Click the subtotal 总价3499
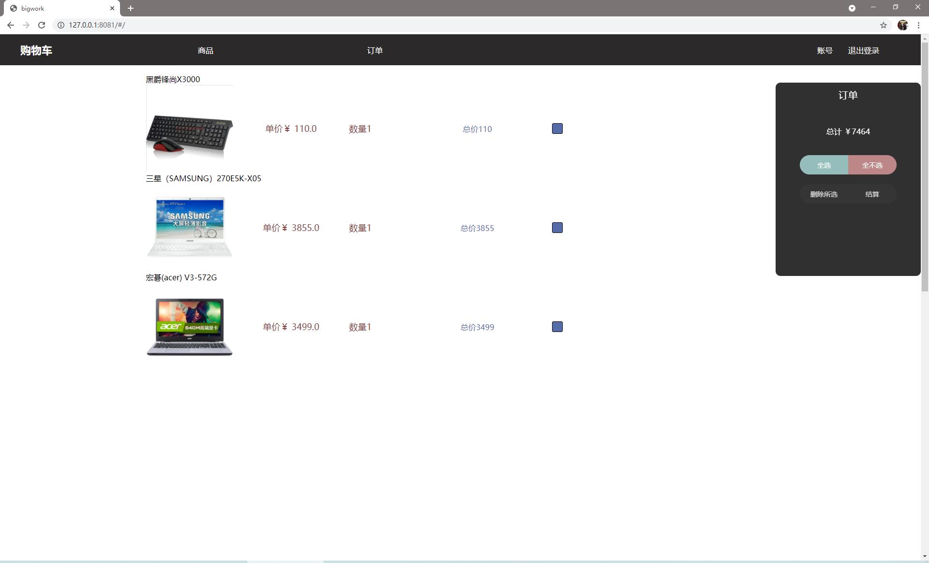This screenshot has height=563, width=929. click(x=477, y=327)
